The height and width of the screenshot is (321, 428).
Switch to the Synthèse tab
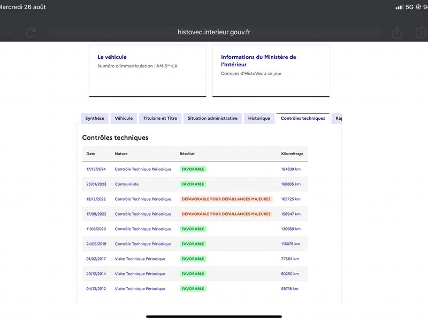coord(95,118)
